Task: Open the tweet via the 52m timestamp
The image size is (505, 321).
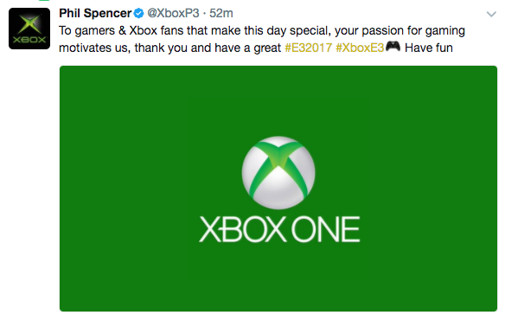Action: point(221,13)
